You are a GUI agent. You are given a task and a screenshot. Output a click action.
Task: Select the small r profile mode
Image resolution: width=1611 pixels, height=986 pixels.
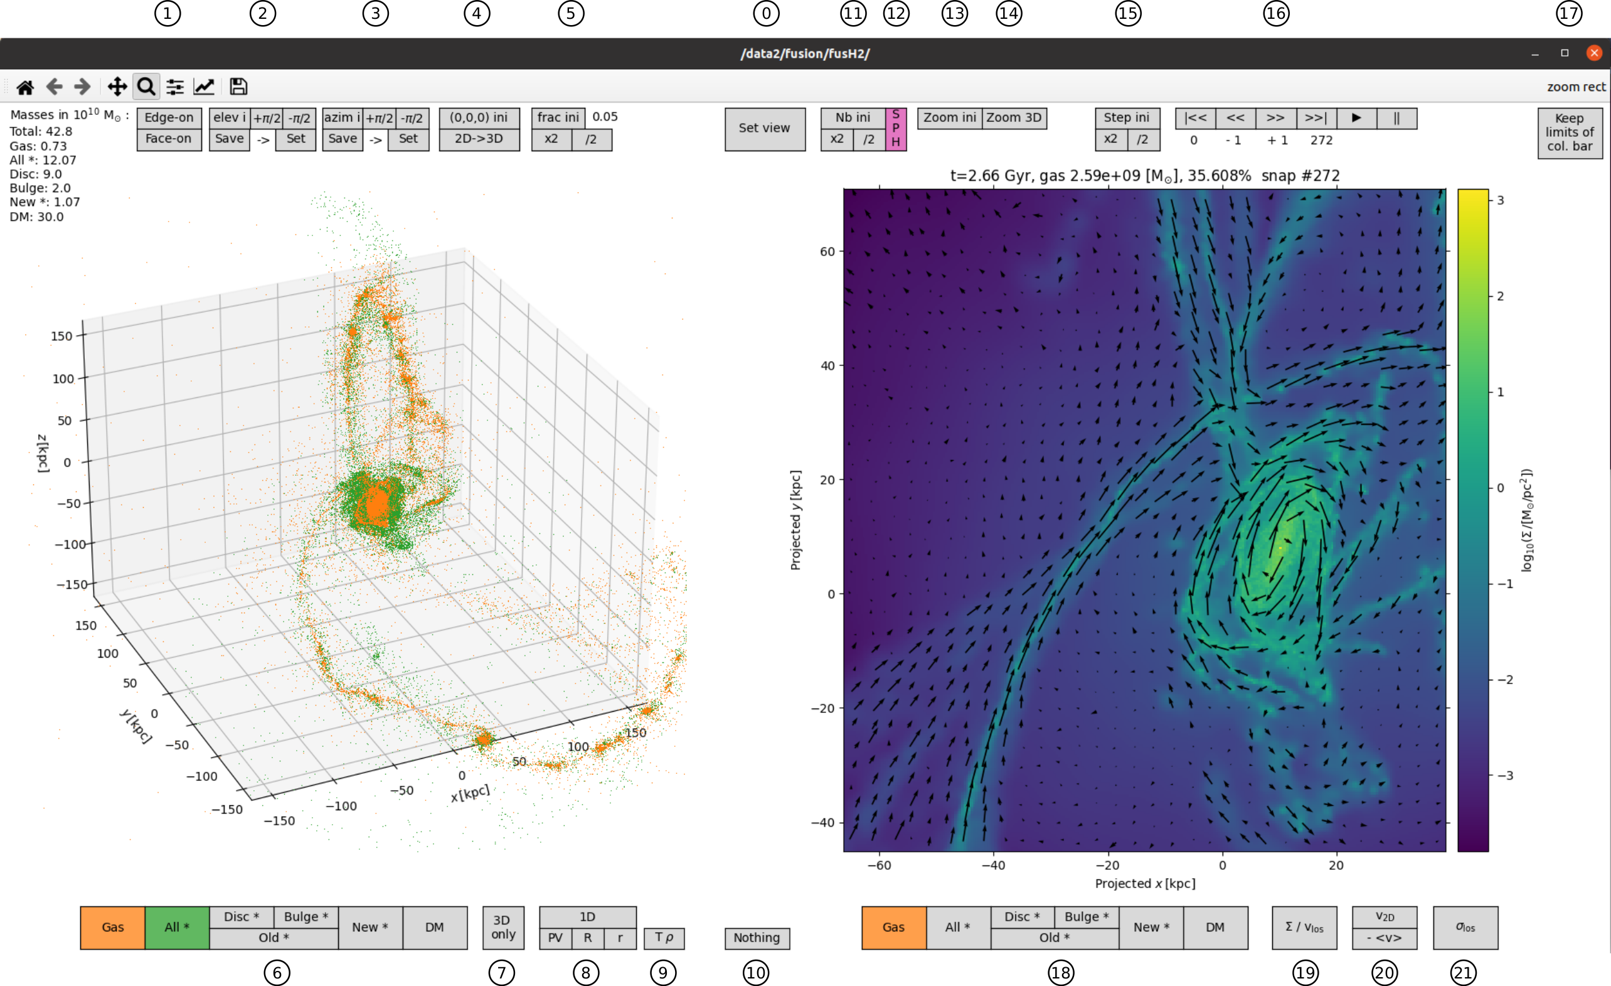click(620, 938)
